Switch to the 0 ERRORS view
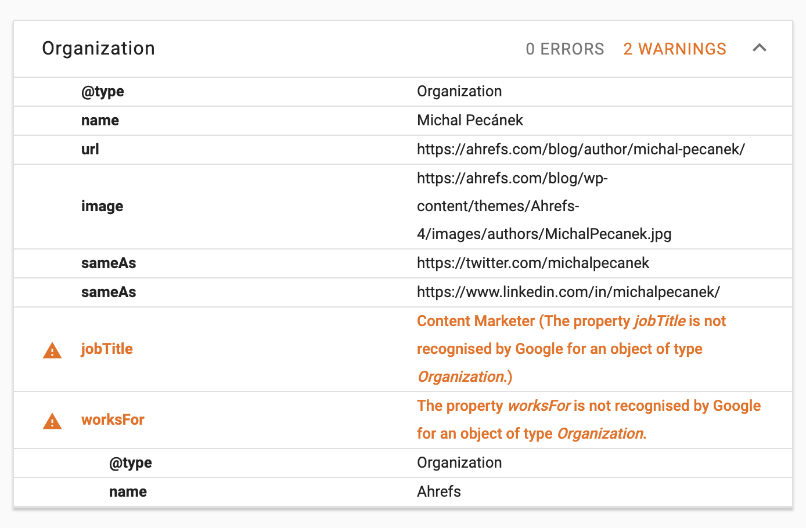 (565, 49)
